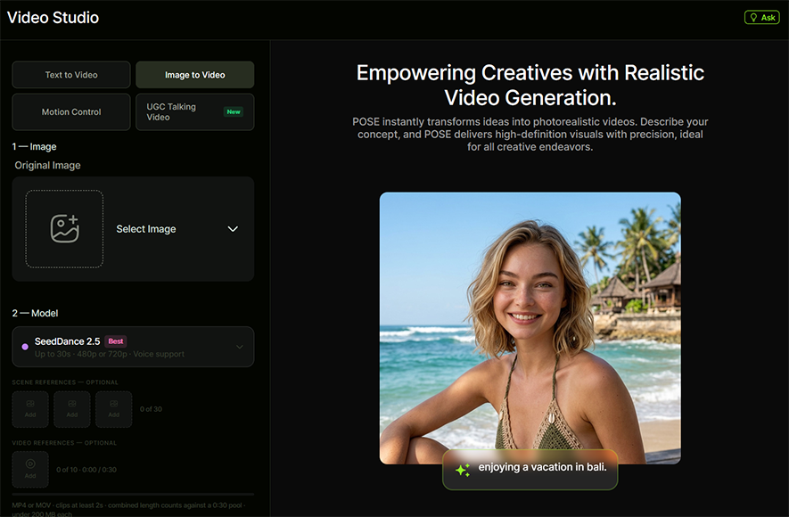This screenshot has width=789, height=517.
Task: Click the Video Studio title
Action: 53,18
